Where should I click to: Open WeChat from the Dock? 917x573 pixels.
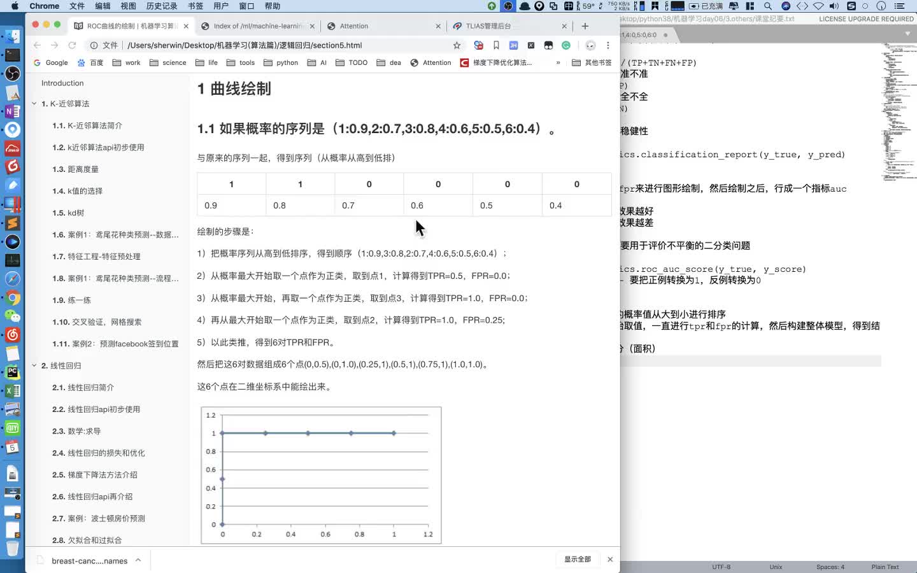[x=13, y=316]
